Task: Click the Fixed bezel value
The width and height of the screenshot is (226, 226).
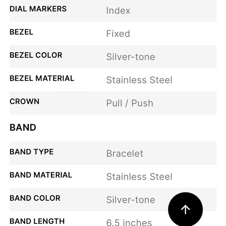Action: click(x=118, y=34)
